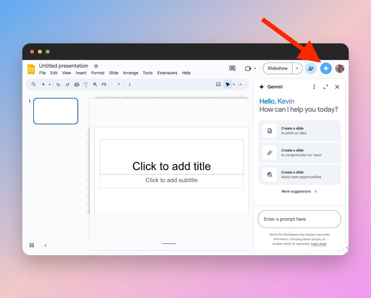Expand the Gemini panel to full screen
This screenshot has height=298, width=371.
[325, 87]
